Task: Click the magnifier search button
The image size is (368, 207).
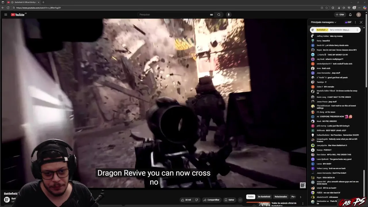Action: pyautogui.click(x=219, y=15)
